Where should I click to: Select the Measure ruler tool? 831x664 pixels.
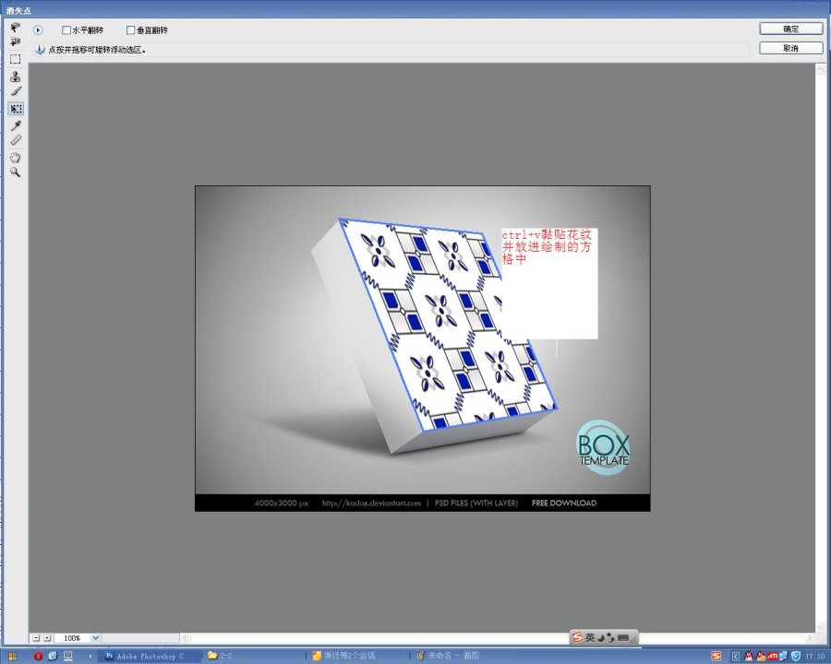16,140
